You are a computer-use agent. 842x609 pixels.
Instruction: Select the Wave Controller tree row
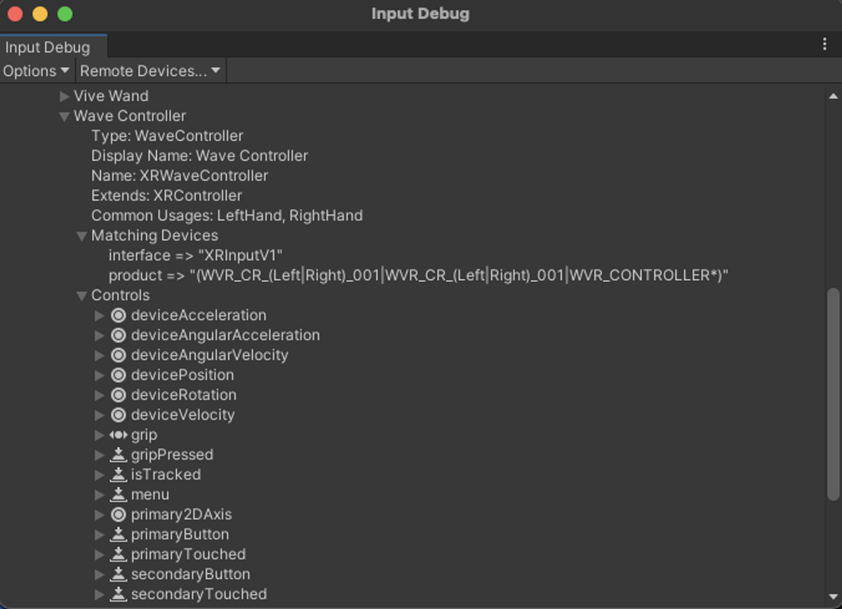(x=414, y=116)
